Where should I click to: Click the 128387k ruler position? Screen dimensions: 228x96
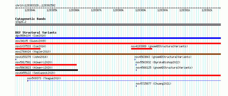pos(96,10)
